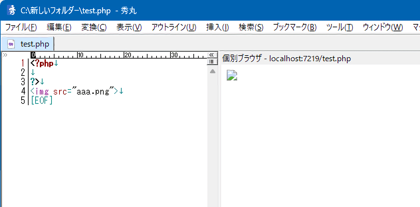Screen dimensions: 420x207
Task: Open the 表示(V) menu
Action: [x=129, y=27]
